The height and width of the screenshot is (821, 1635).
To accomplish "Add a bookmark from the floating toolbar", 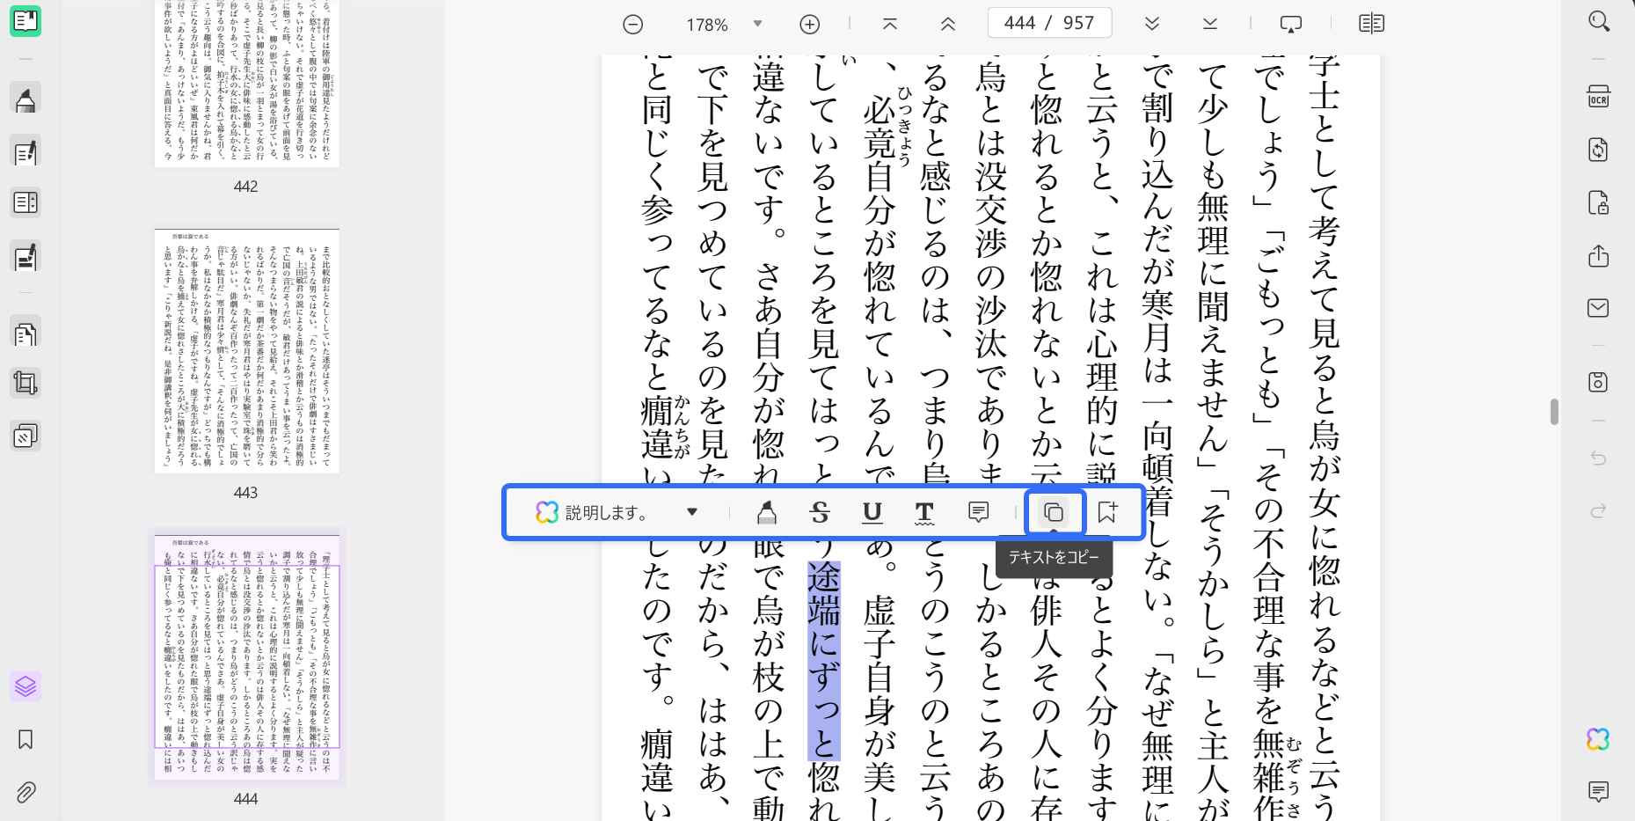I will (x=1107, y=512).
